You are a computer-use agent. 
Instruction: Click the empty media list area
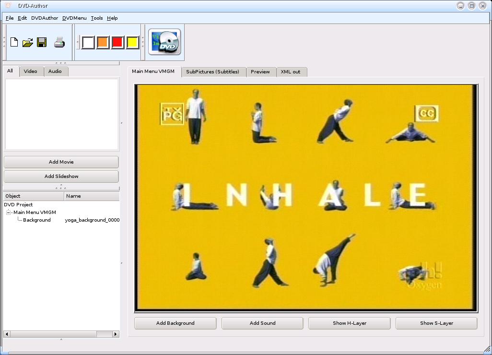pos(61,114)
